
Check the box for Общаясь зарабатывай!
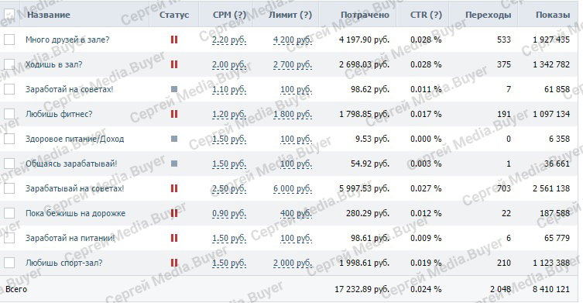[x=9, y=164]
